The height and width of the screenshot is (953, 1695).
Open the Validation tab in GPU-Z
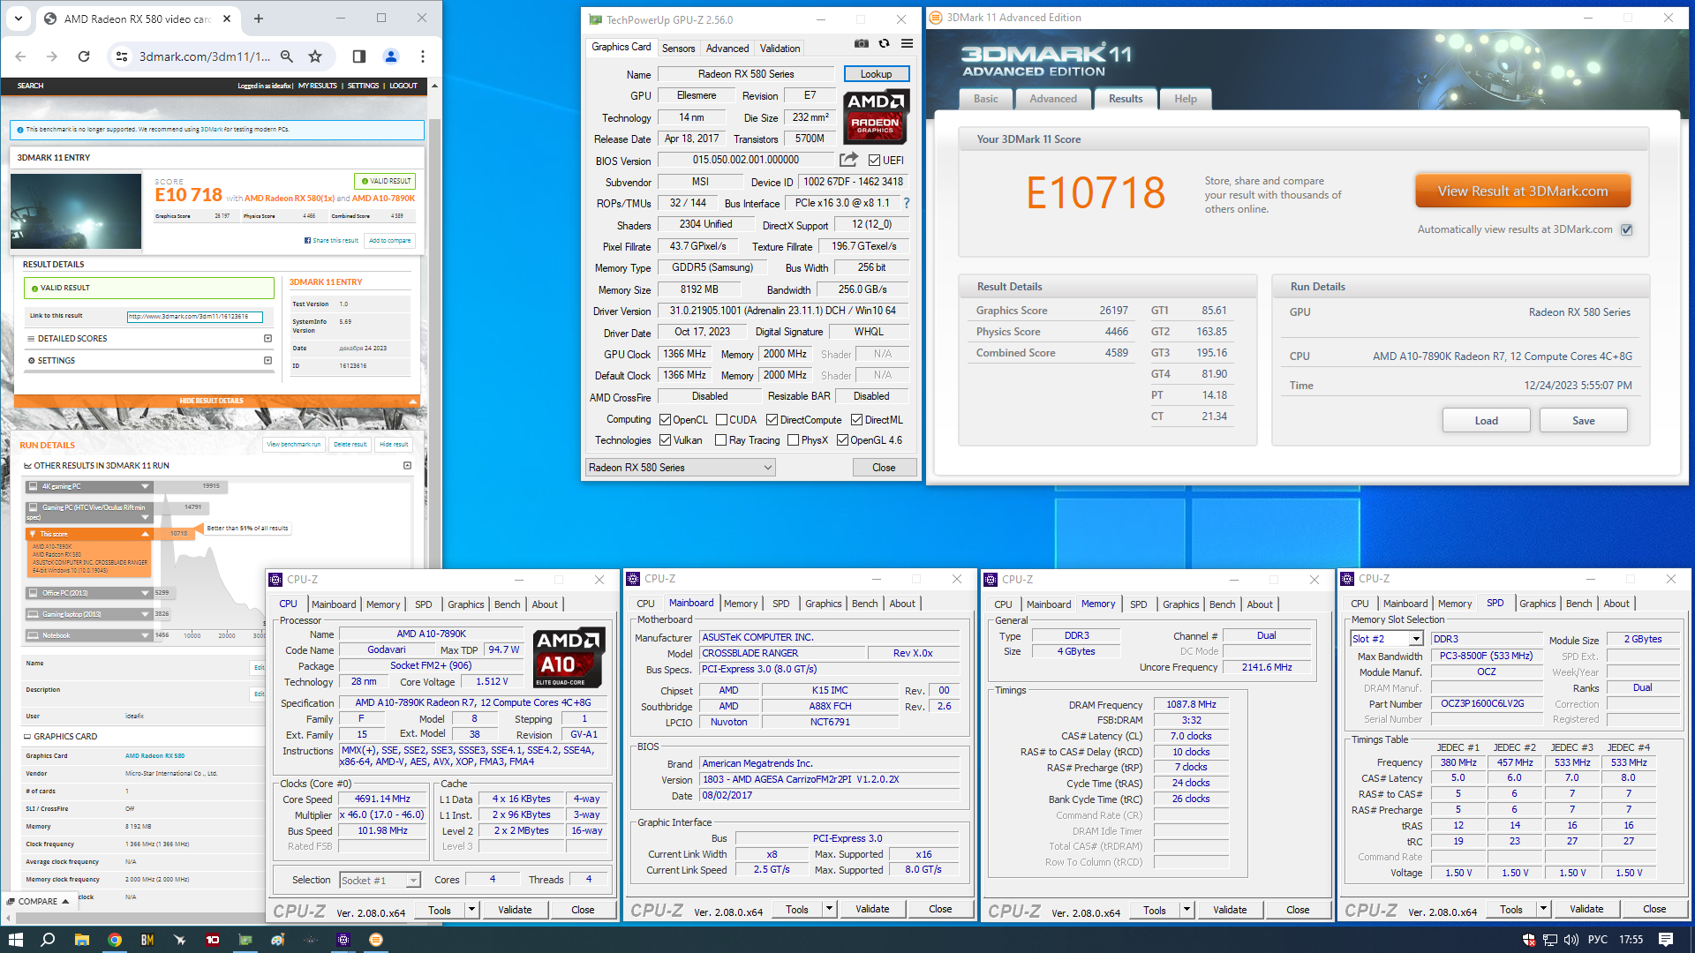coord(780,49)
